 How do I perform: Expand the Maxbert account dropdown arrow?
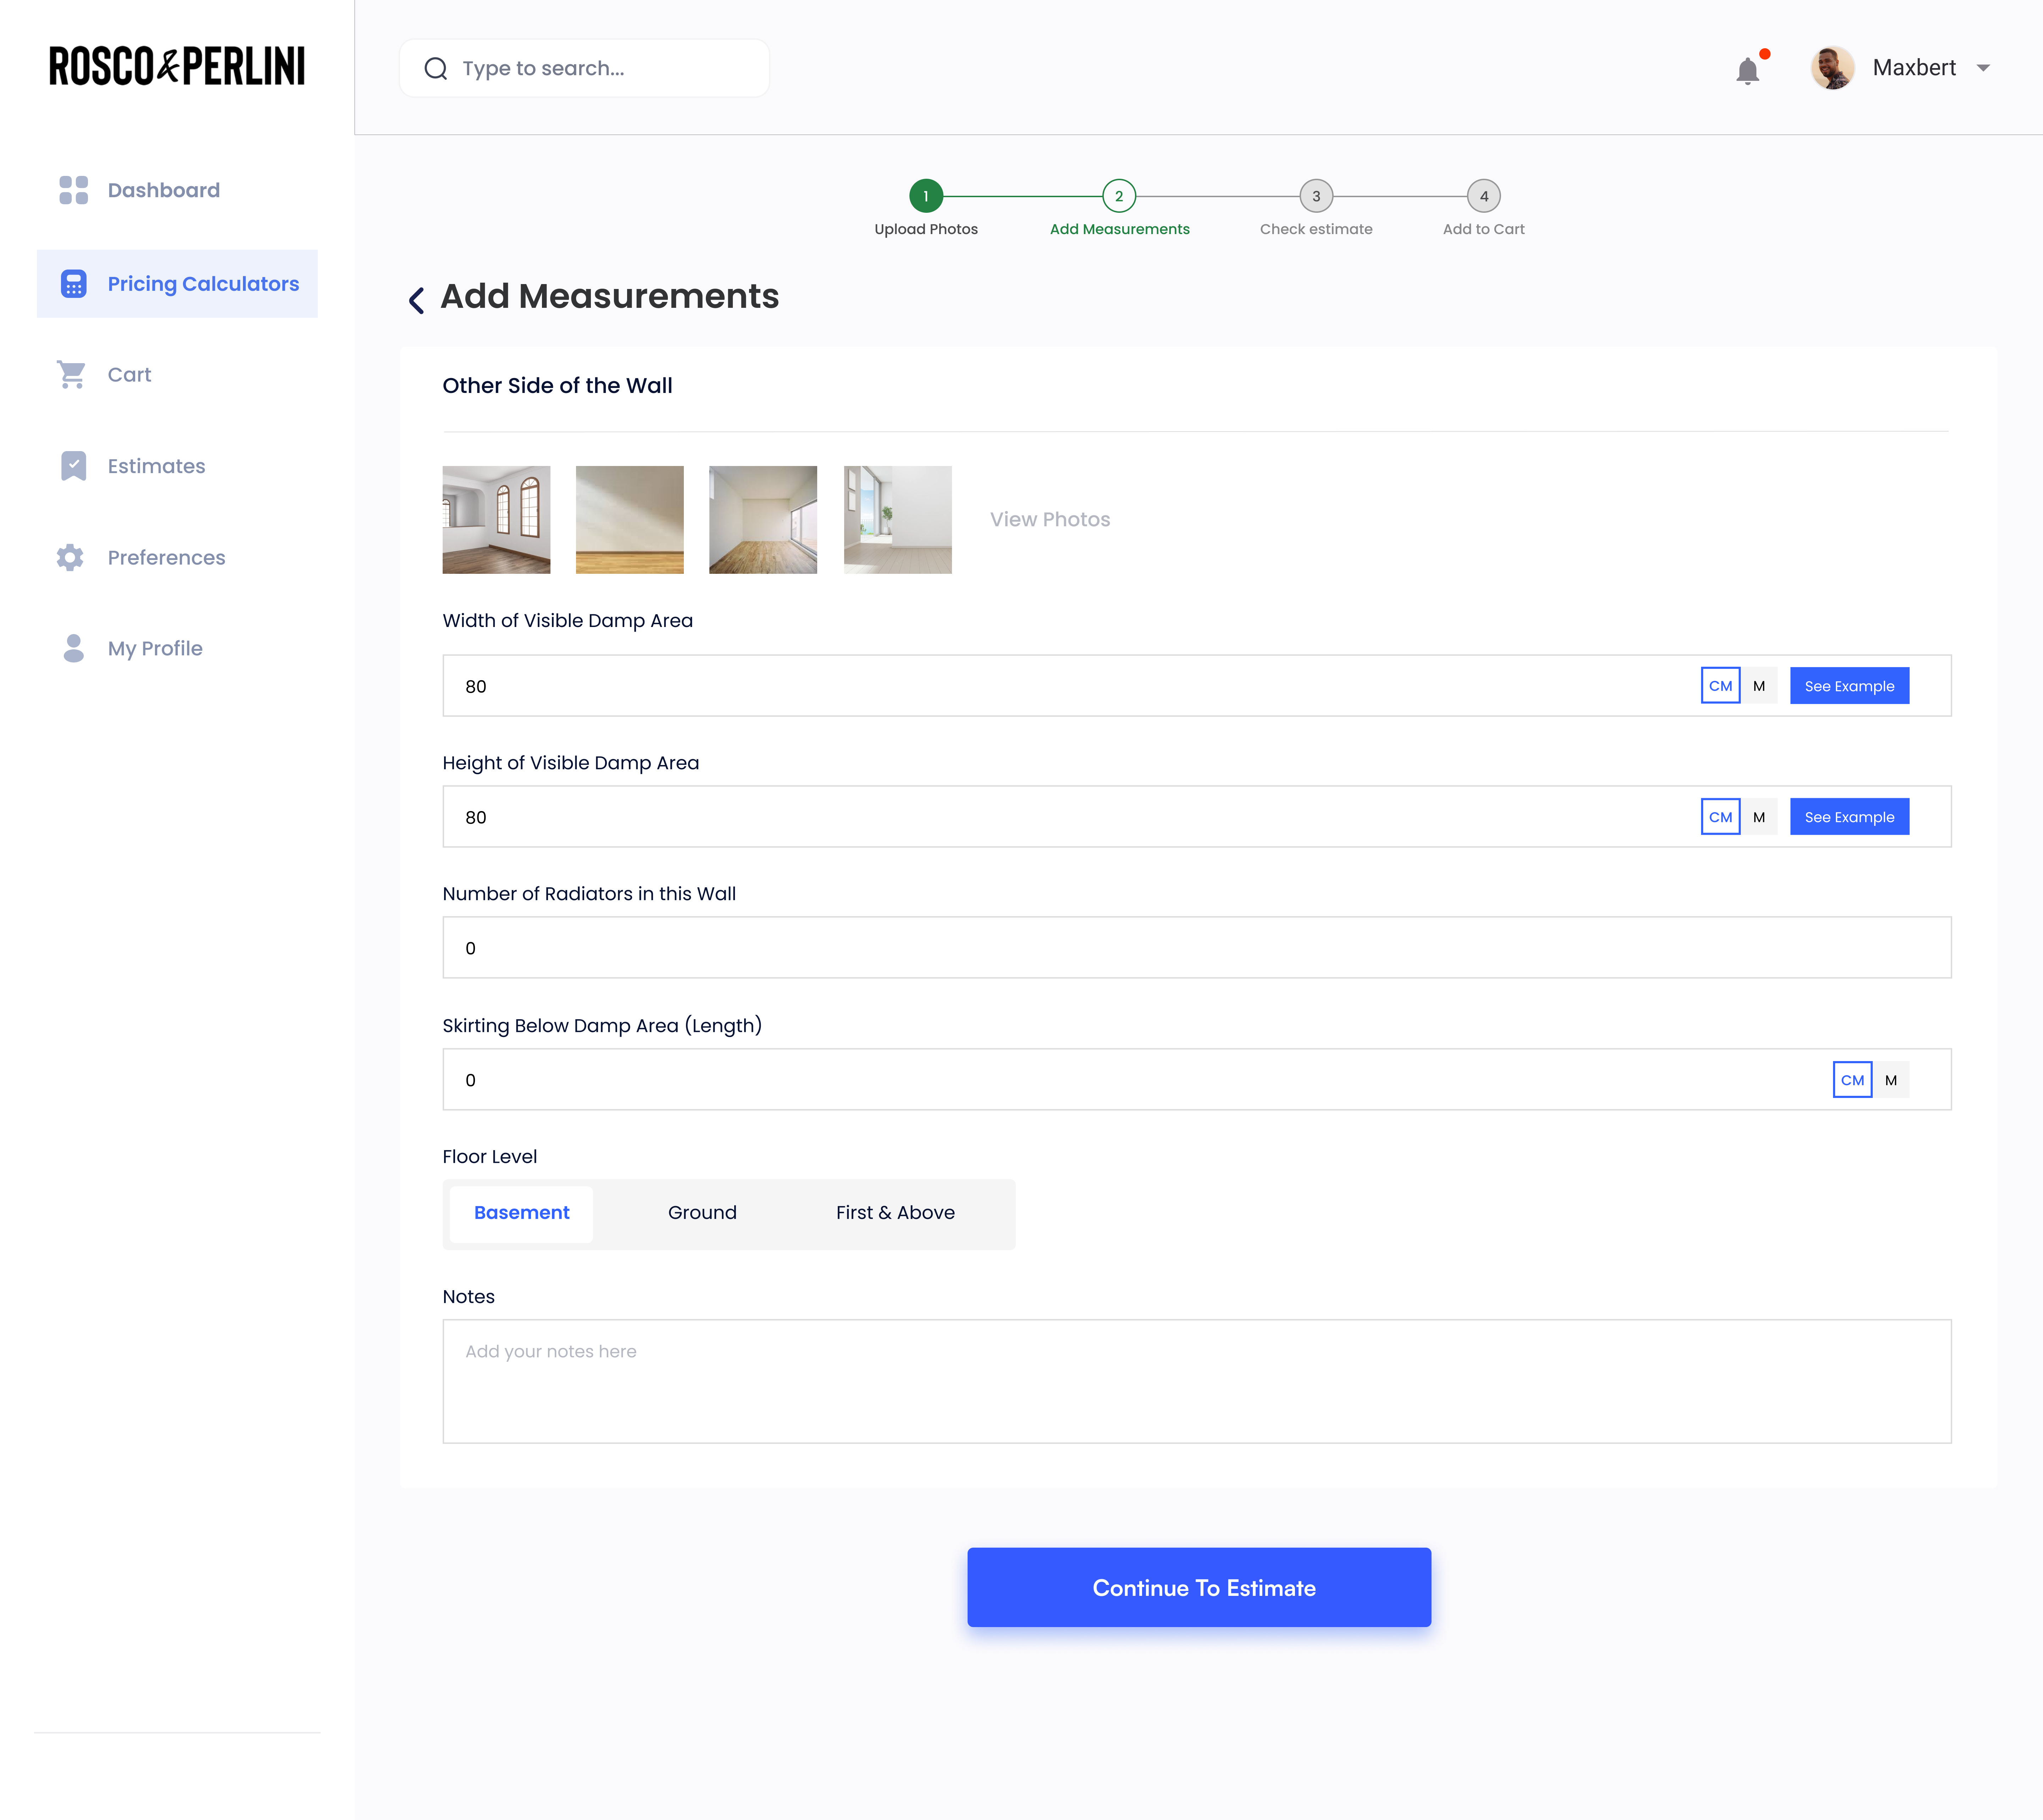coord(1983,68)
